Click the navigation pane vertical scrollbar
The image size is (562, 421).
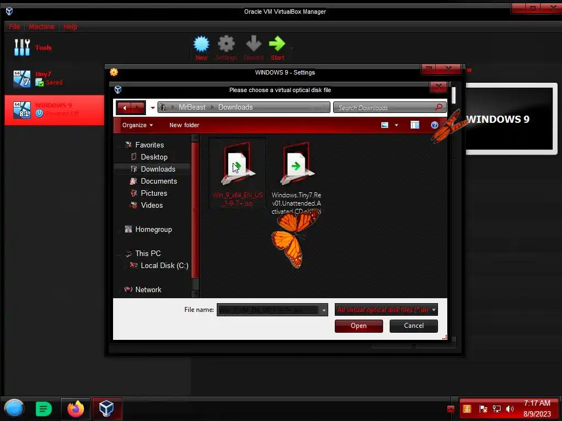coord(195,210)
